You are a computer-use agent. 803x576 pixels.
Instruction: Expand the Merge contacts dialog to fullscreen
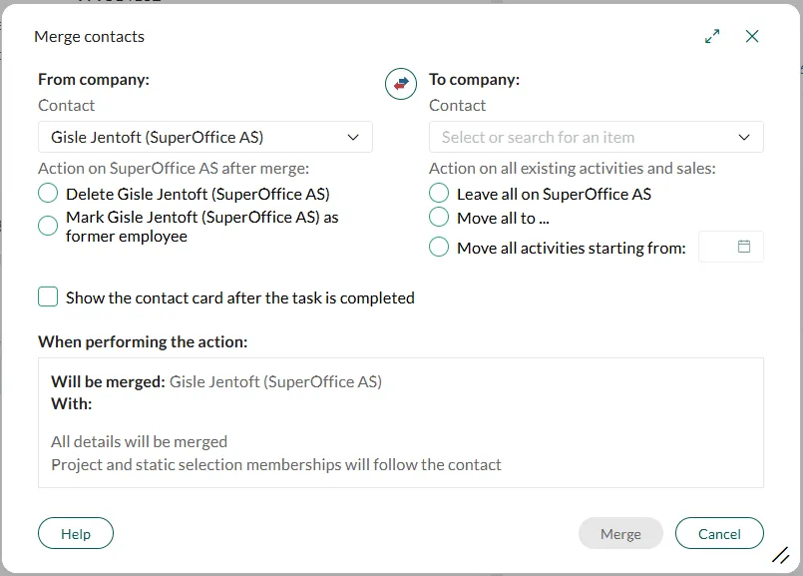[712, 37]
